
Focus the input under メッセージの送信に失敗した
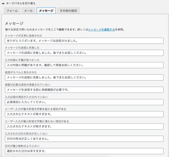coord(84,53)
